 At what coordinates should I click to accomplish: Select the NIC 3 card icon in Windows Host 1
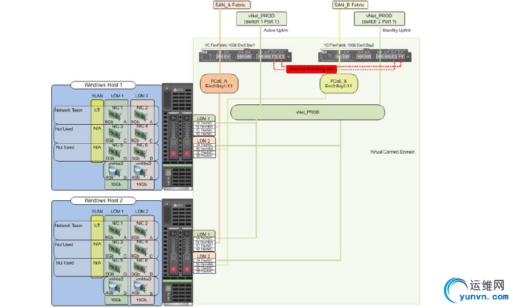coord(116,134)
